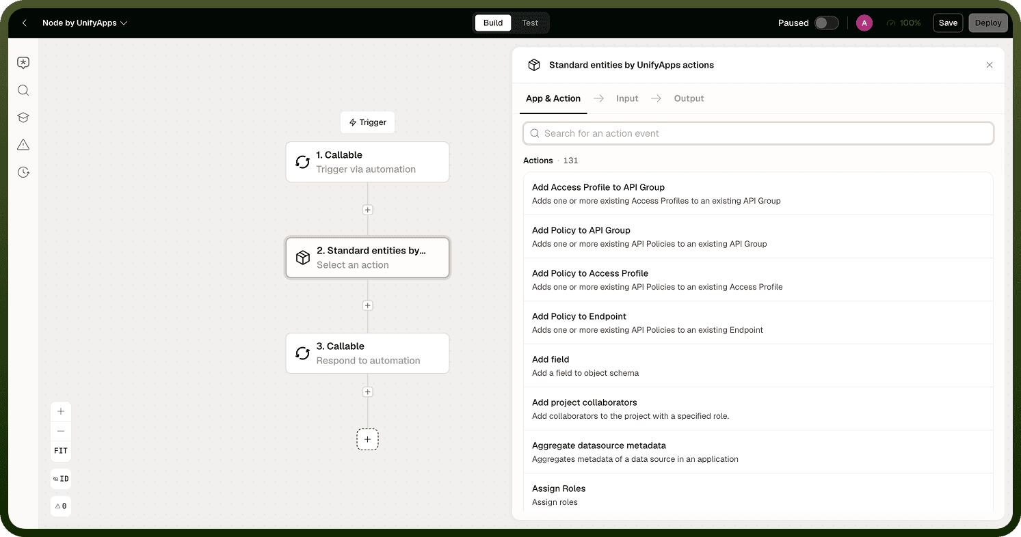Add a step after 3. Callable
This screenshot has height=537, width=1021.
367,392
